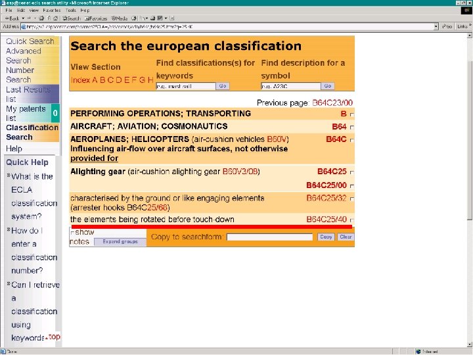This screenshot has width=473, height=355.
Task: Tick the checkbox beside B64C25/00
Action: (x=351, y=186)
